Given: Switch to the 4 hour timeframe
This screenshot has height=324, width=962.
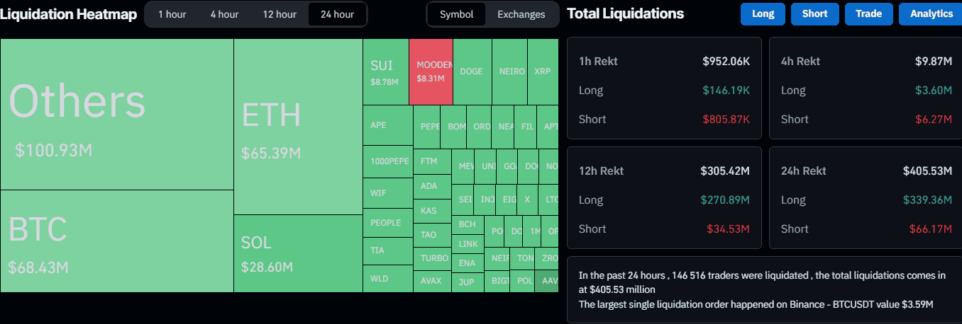Looking at the screenshot, I should (x=224, y=14).
